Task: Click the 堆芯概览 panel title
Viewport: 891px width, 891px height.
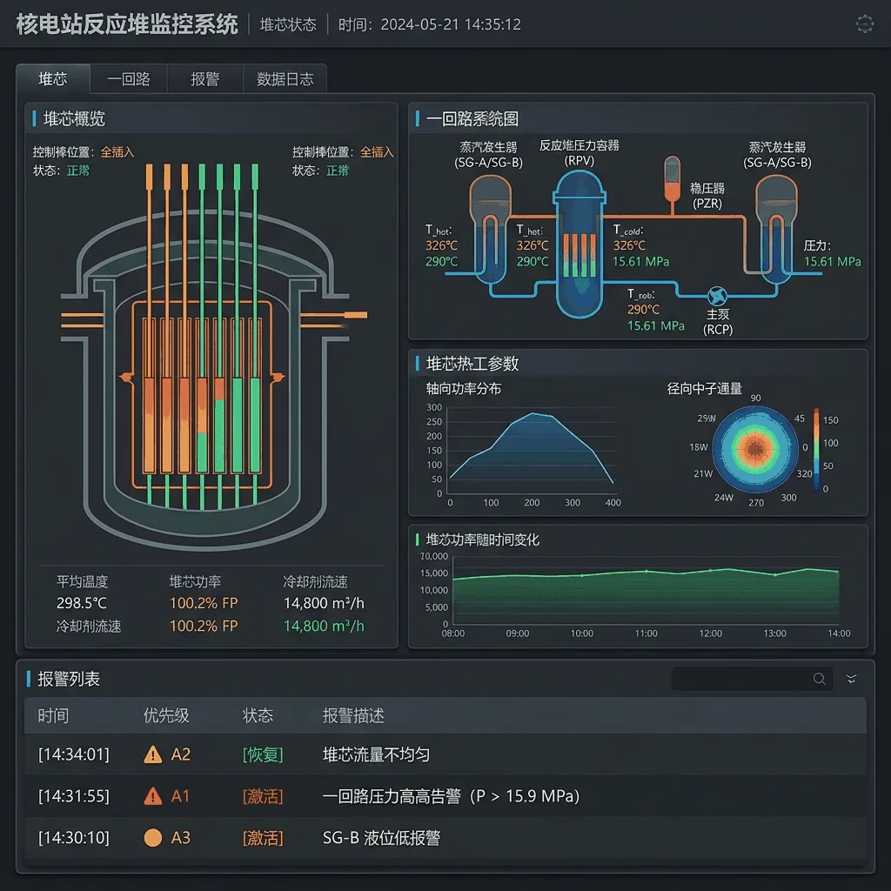Action: 75,118
